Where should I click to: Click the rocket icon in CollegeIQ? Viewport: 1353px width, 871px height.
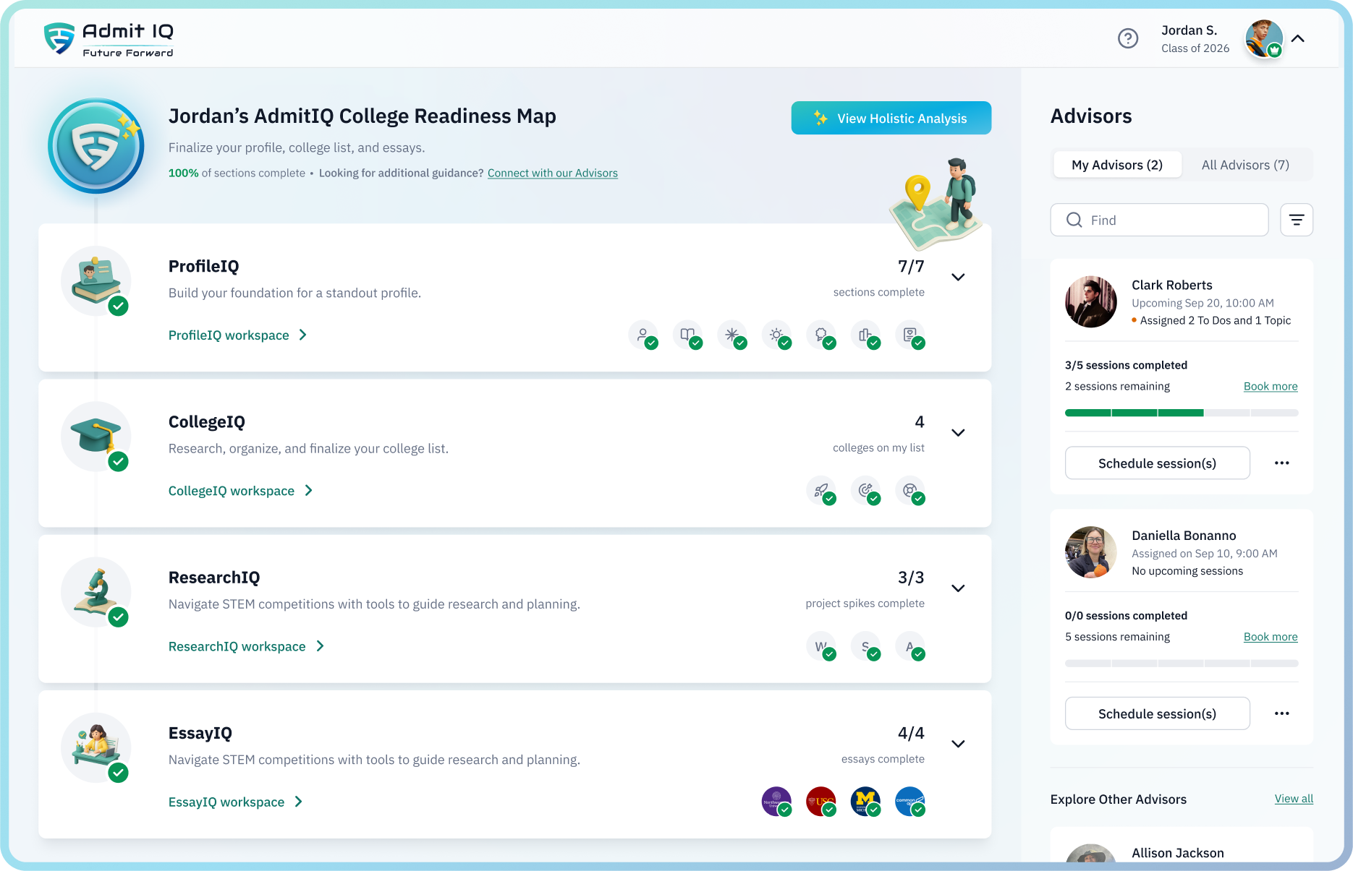tap(821, 491)
